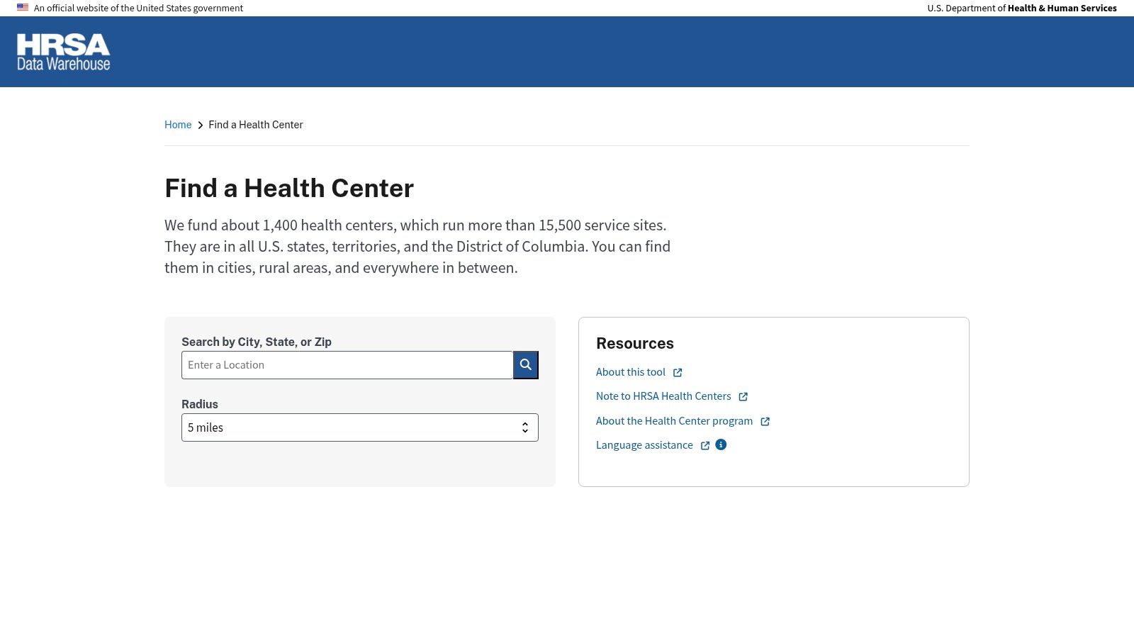Click the magnifying glass search button
Viewport: 1134px width, 638px height.
pyautogui.click(x=526, y=365)
